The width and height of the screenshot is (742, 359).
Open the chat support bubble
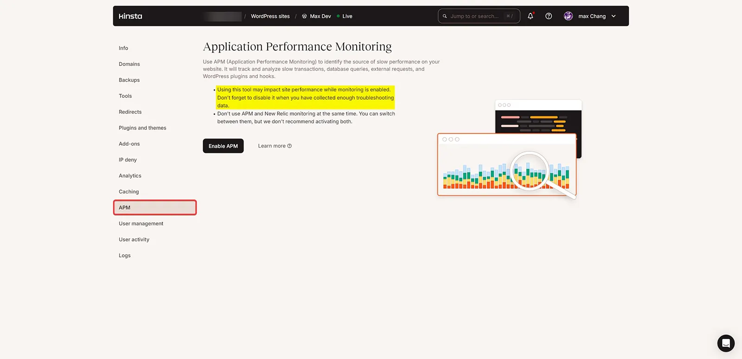726,343
